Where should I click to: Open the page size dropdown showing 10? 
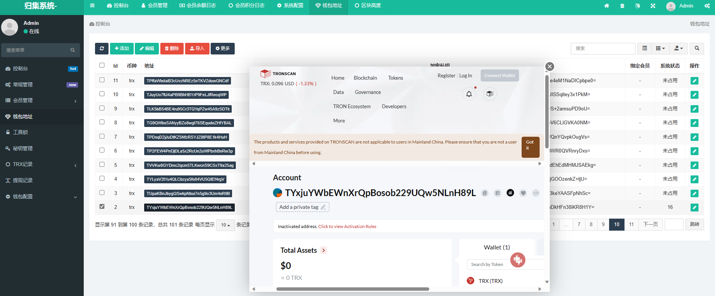(x=225, y=225)
